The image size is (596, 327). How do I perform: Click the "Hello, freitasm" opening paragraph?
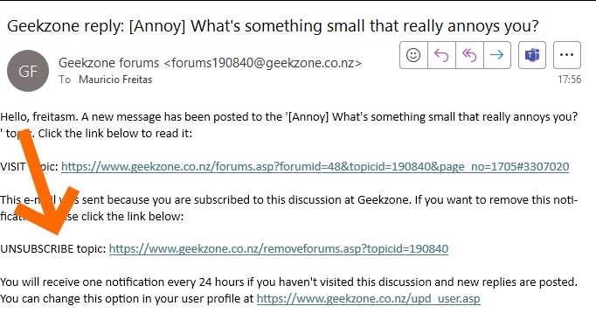289,125
